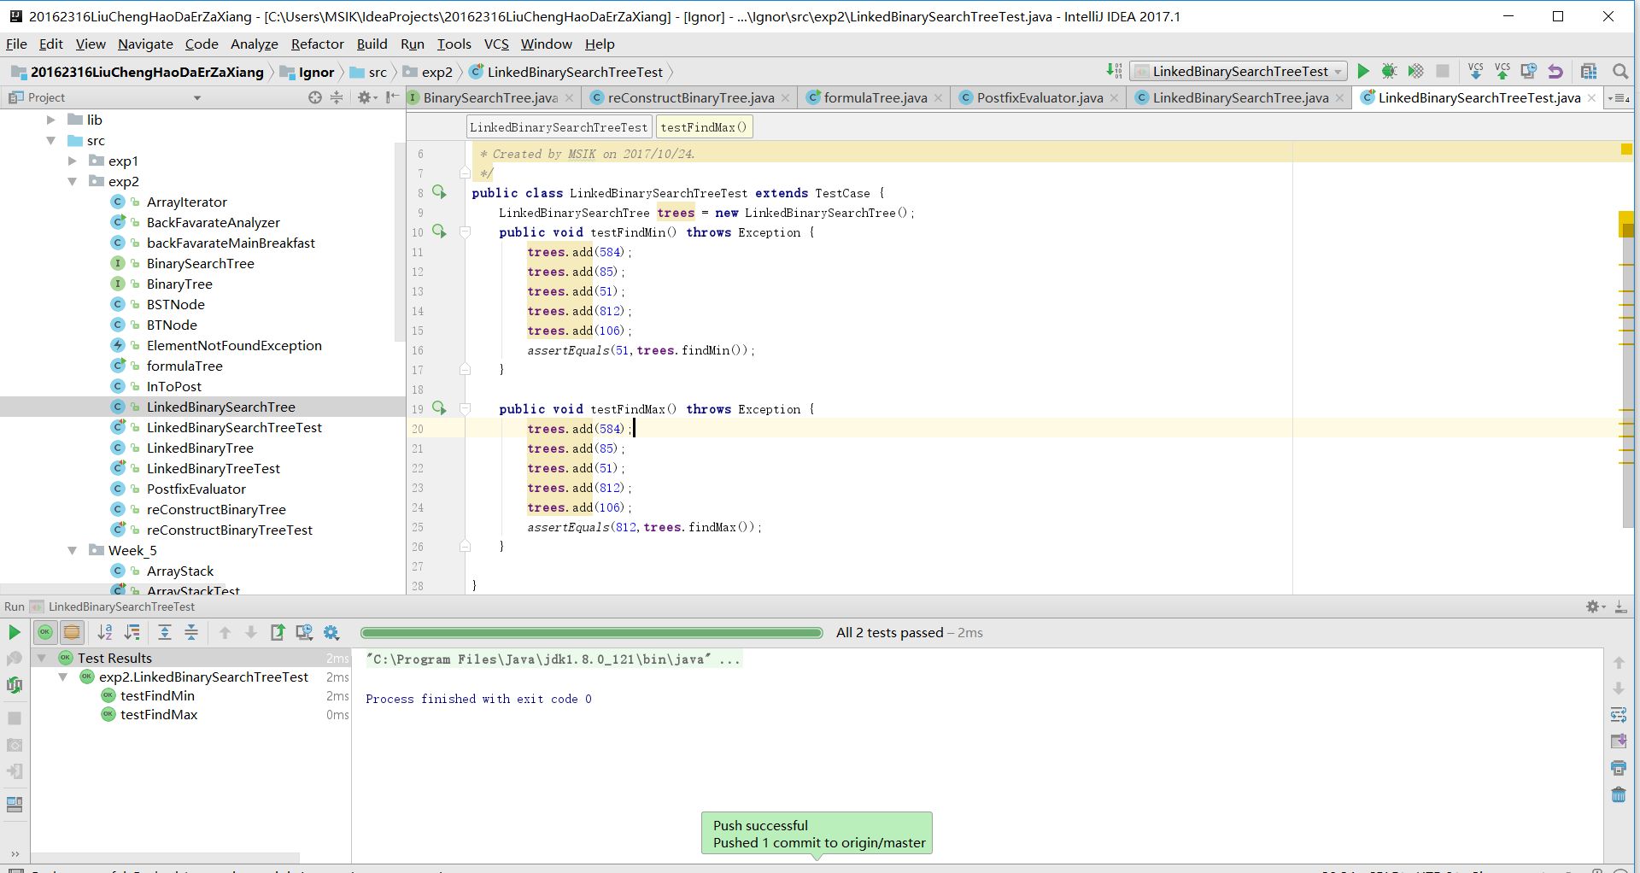Clear console with trash icon

point(1619,794)
